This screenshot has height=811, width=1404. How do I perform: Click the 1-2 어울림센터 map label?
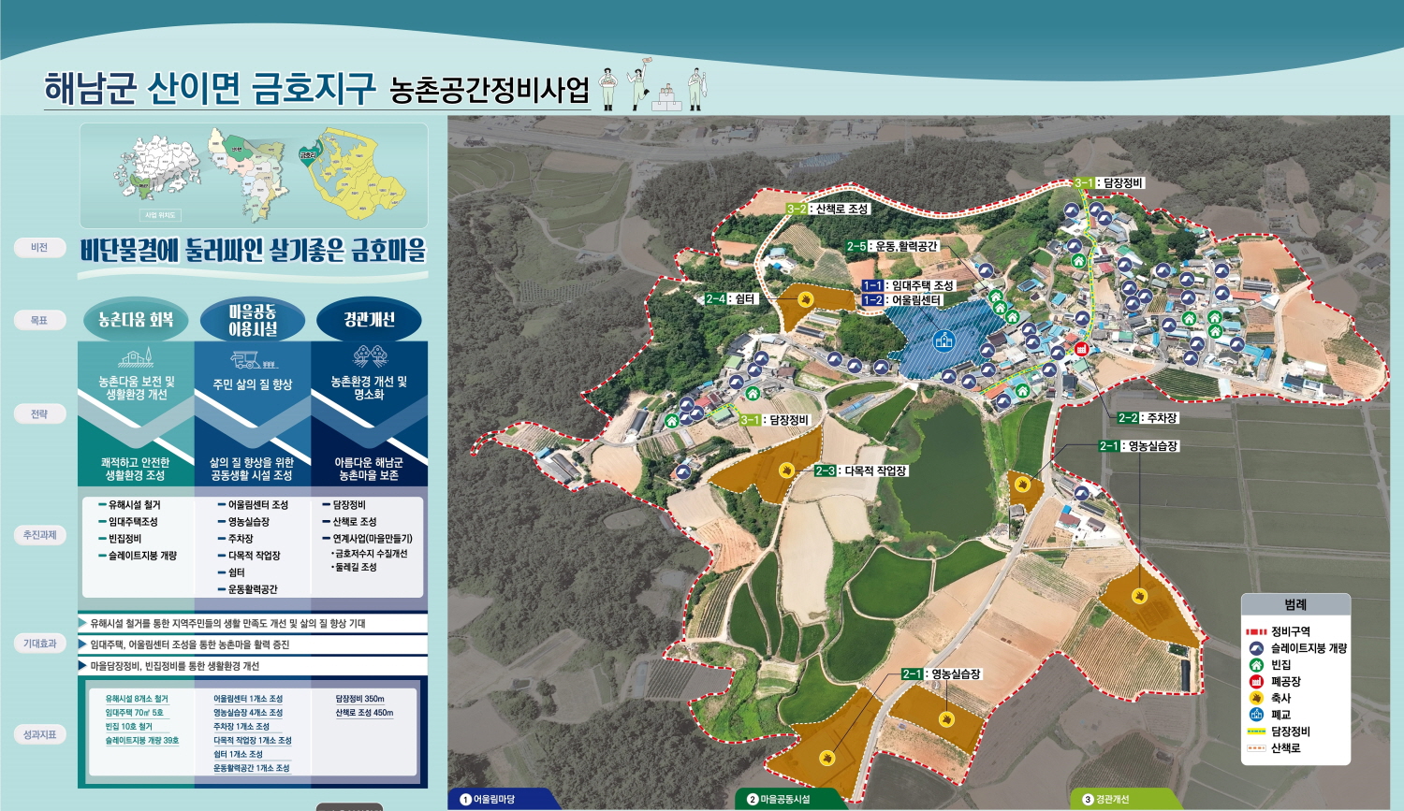(x=902, y=300)
